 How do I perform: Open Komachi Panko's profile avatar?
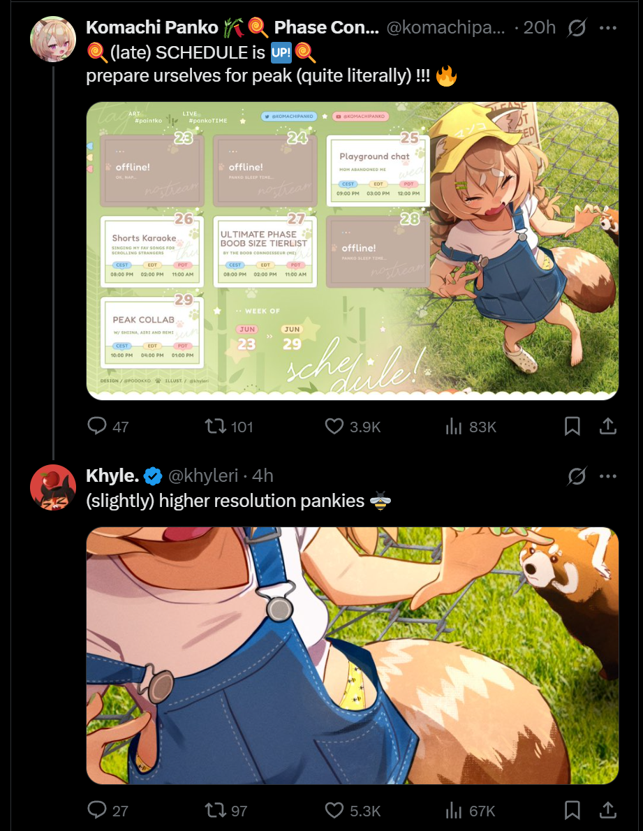point(53,39)
